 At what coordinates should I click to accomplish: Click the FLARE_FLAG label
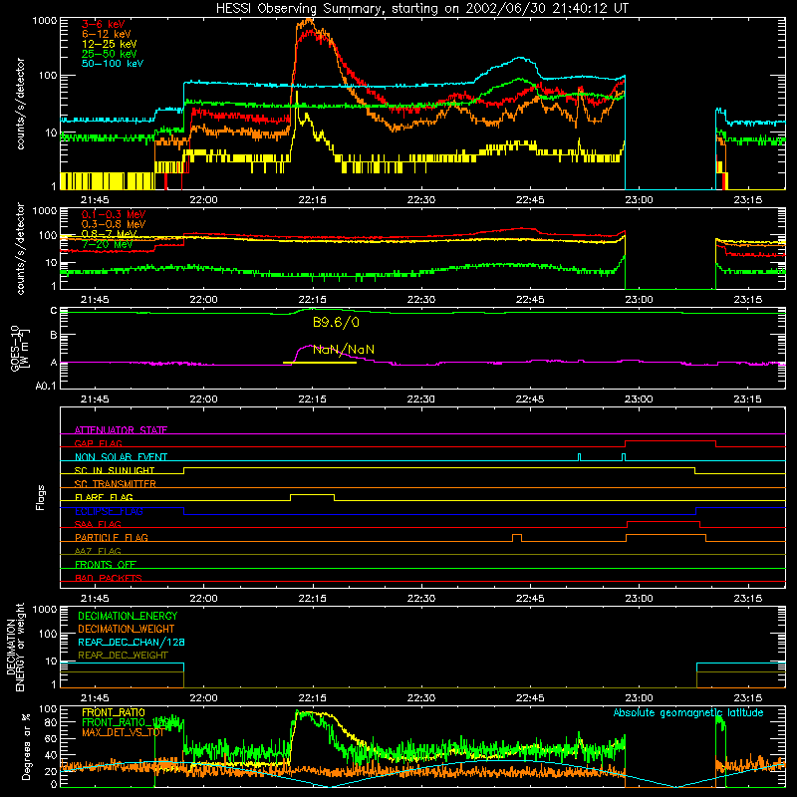point(104,497)
